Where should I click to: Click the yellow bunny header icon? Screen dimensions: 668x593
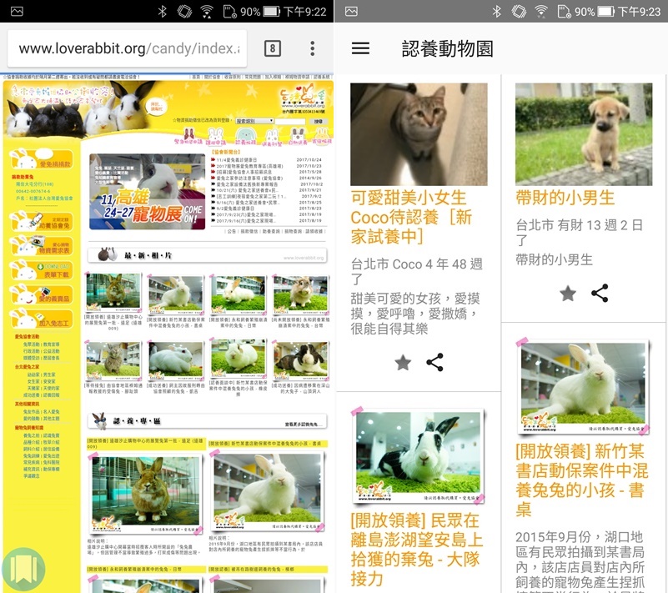pyautogui.click(x=322, y=135)
